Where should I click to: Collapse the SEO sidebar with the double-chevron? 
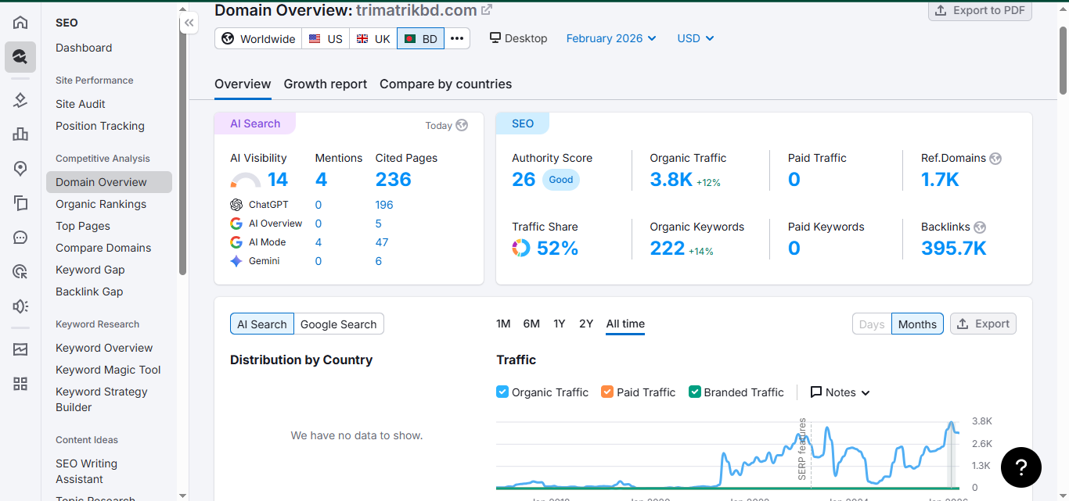(x=189, y=23)
